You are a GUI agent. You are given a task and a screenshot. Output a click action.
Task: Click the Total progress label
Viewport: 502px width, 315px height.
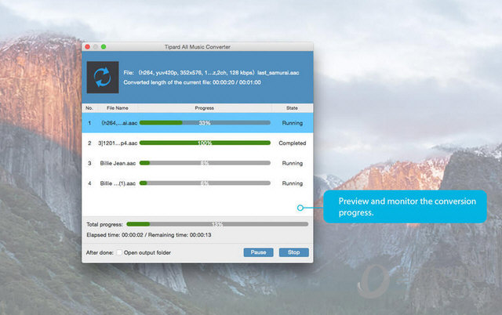click(104, 225)
